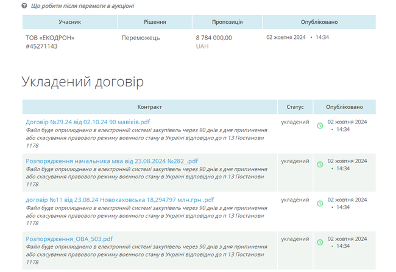
Task: Click the Укладений договір heading
Action: 82,82
